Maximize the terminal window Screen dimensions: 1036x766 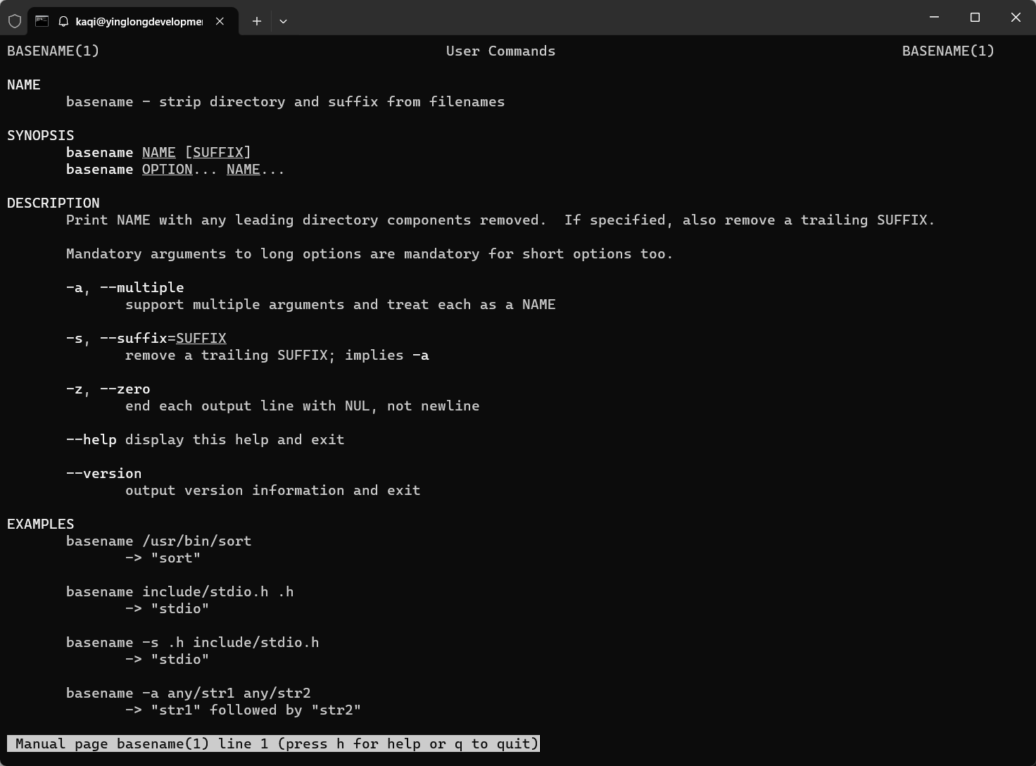click(975, 17)
